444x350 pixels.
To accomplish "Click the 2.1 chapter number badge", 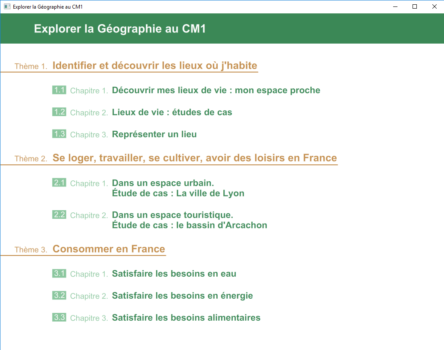I will 59,183.
